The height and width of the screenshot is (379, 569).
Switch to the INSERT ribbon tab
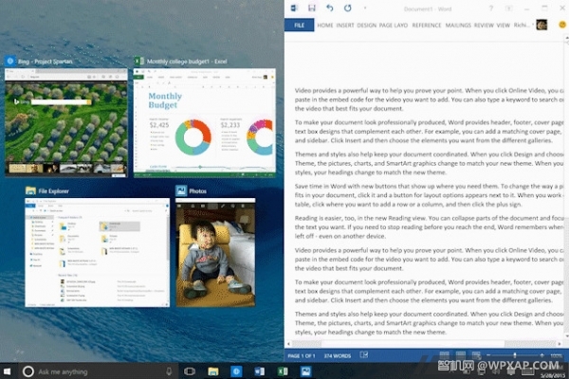click(x=345, y=25)
